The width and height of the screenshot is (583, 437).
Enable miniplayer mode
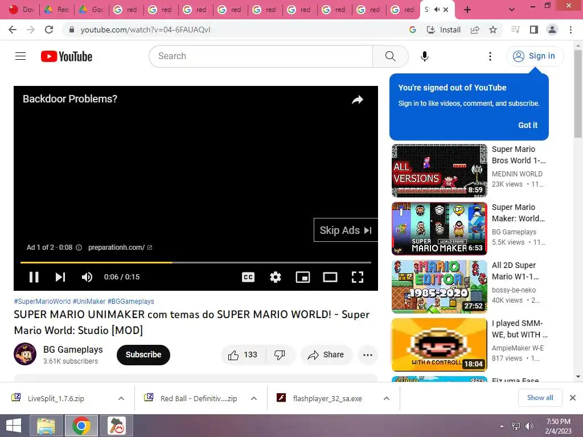(x=303, y=277)
